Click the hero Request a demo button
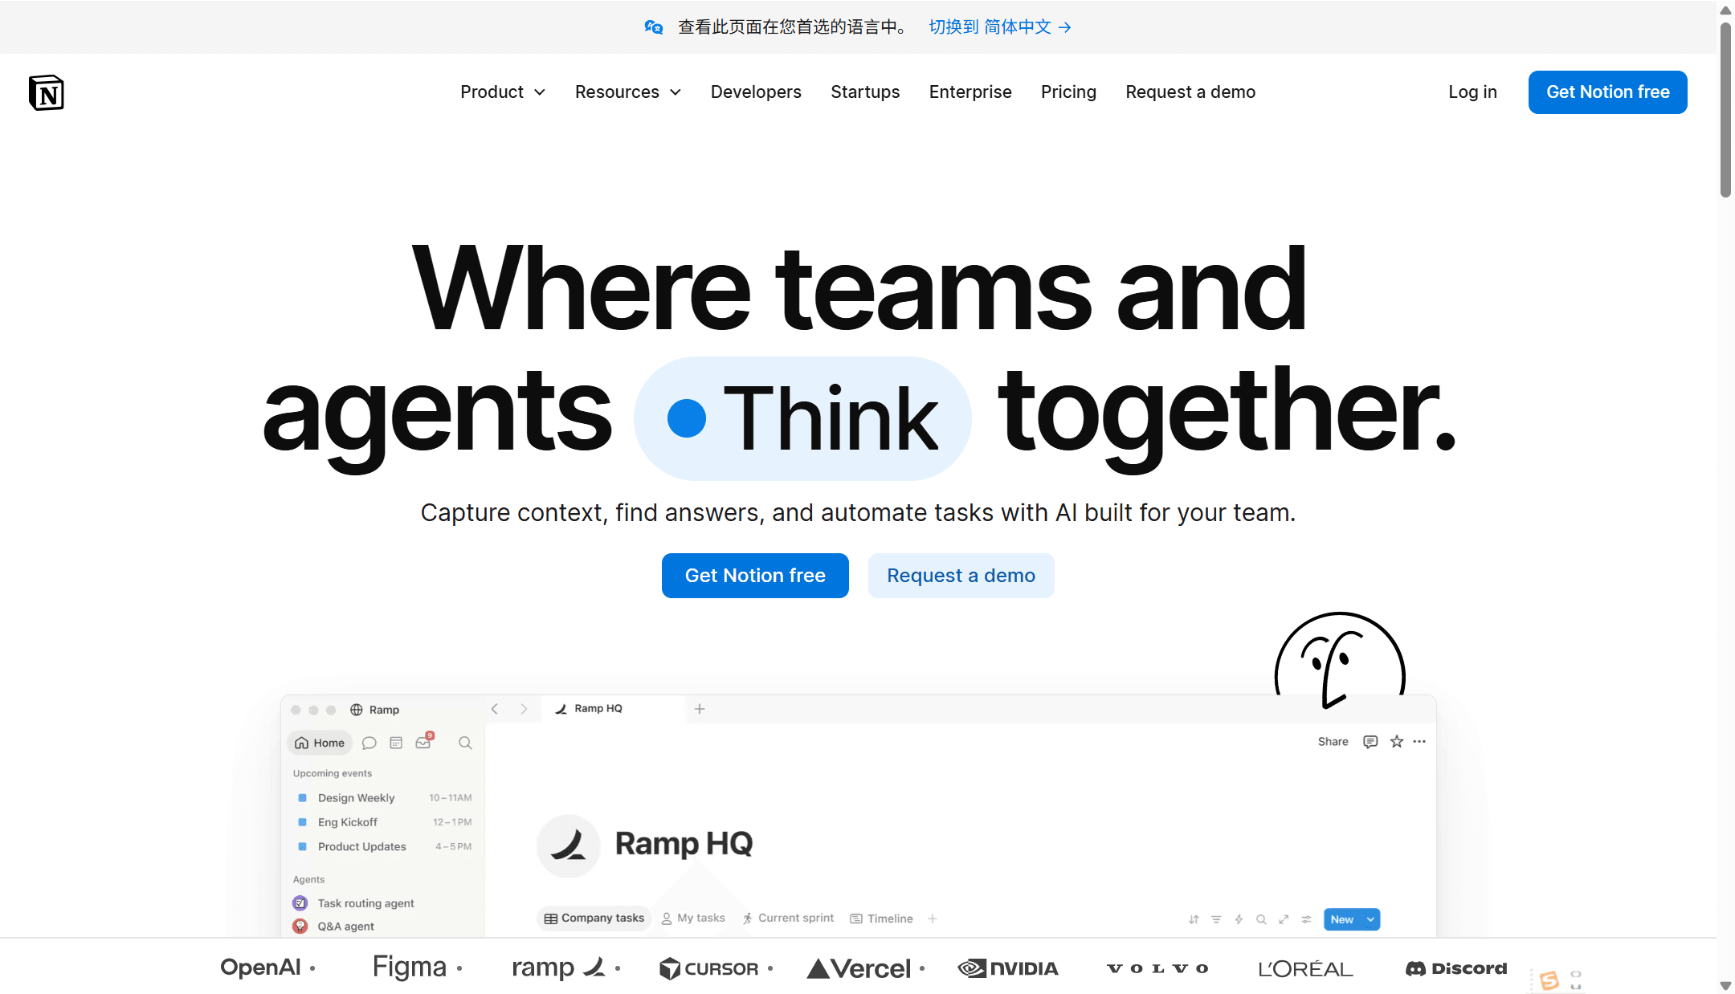The width and height of the screenshot is (1735, 994). [x=961, y=576]
